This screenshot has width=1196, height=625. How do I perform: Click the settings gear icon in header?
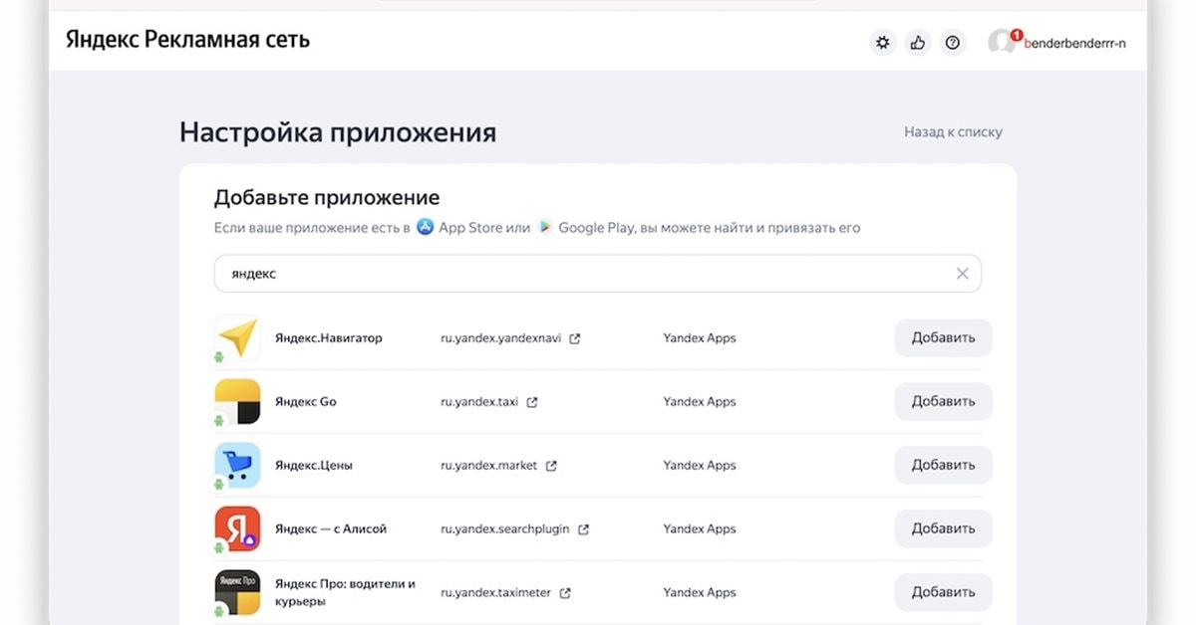click(882, 42)
